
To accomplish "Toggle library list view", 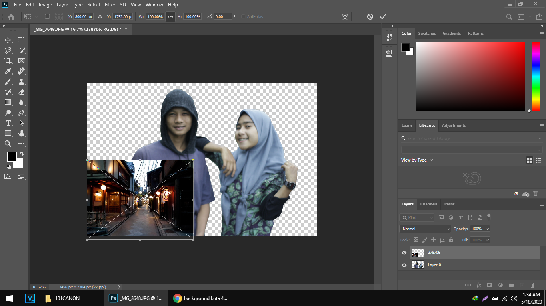I will coord(539,160).
